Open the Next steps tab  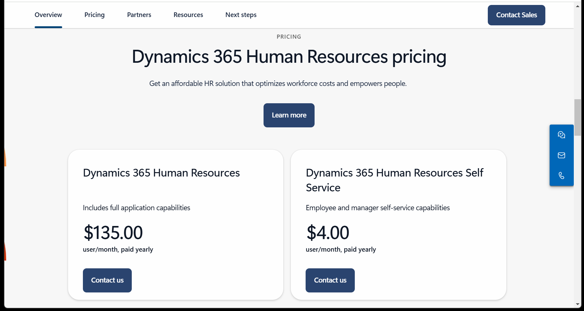[241, 15]
